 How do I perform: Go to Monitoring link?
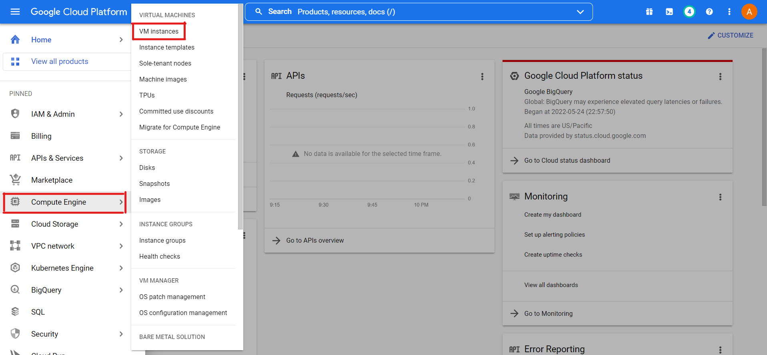coord(548,313)
